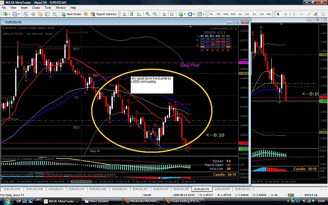
Task: Select the horizontal line drawing tool
Action: [301, 14]
